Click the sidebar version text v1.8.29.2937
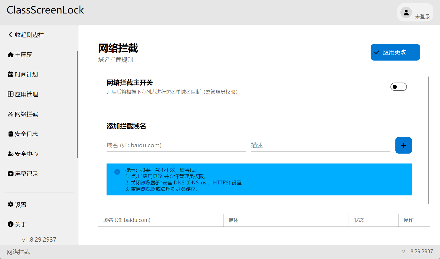440x259 pixels. click(x=39, y=239)
